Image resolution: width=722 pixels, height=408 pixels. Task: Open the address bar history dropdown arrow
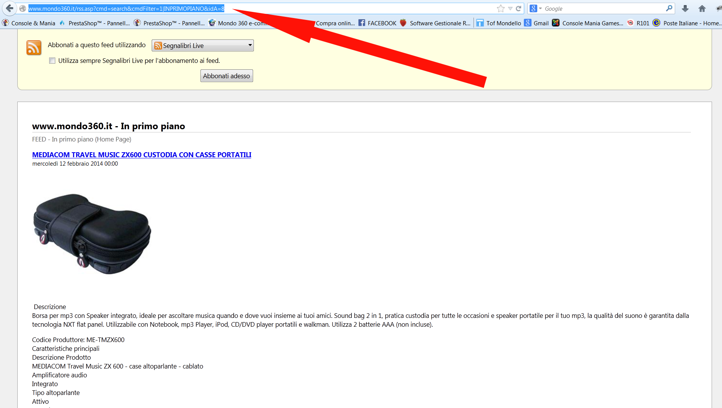coord(510,8)
